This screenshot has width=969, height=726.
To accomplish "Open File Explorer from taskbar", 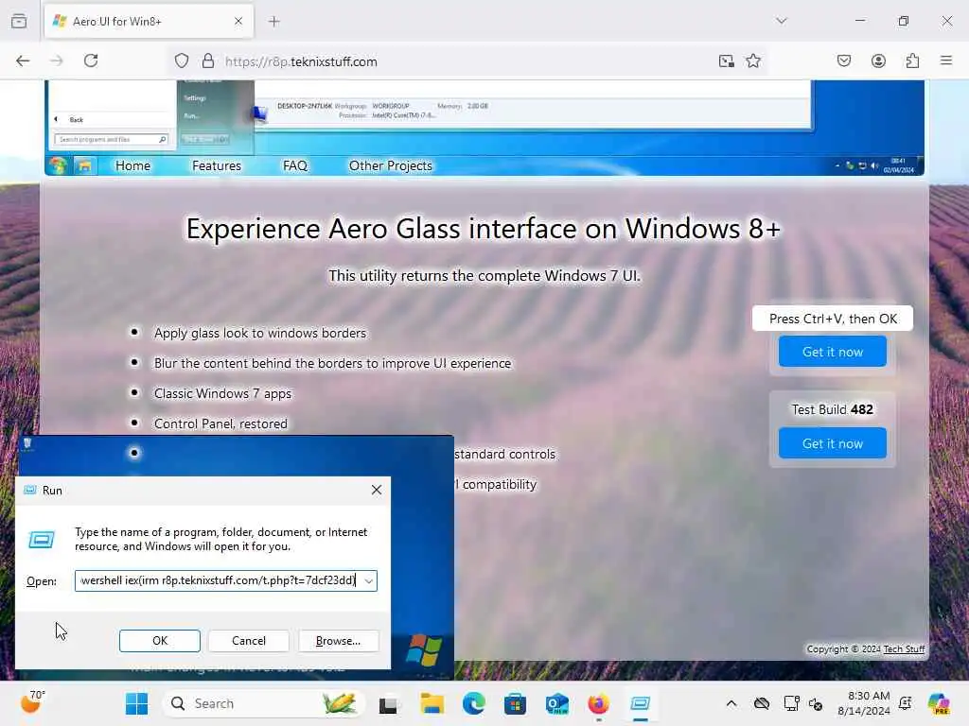I will [x=432, y=703].
